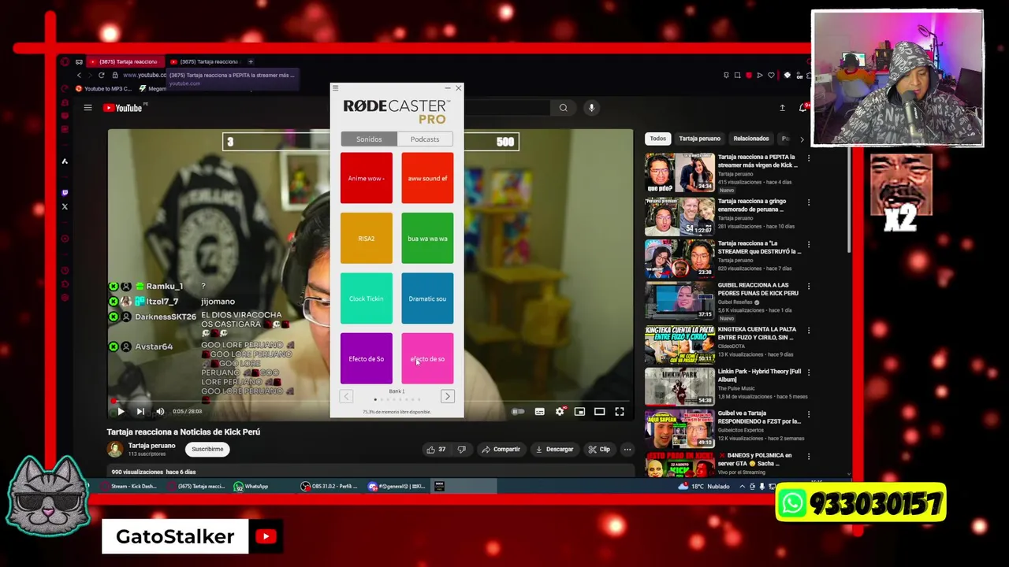Trigger the purple Efecto de So pad
The image size is (1009, 567).
tap(367, 358)
